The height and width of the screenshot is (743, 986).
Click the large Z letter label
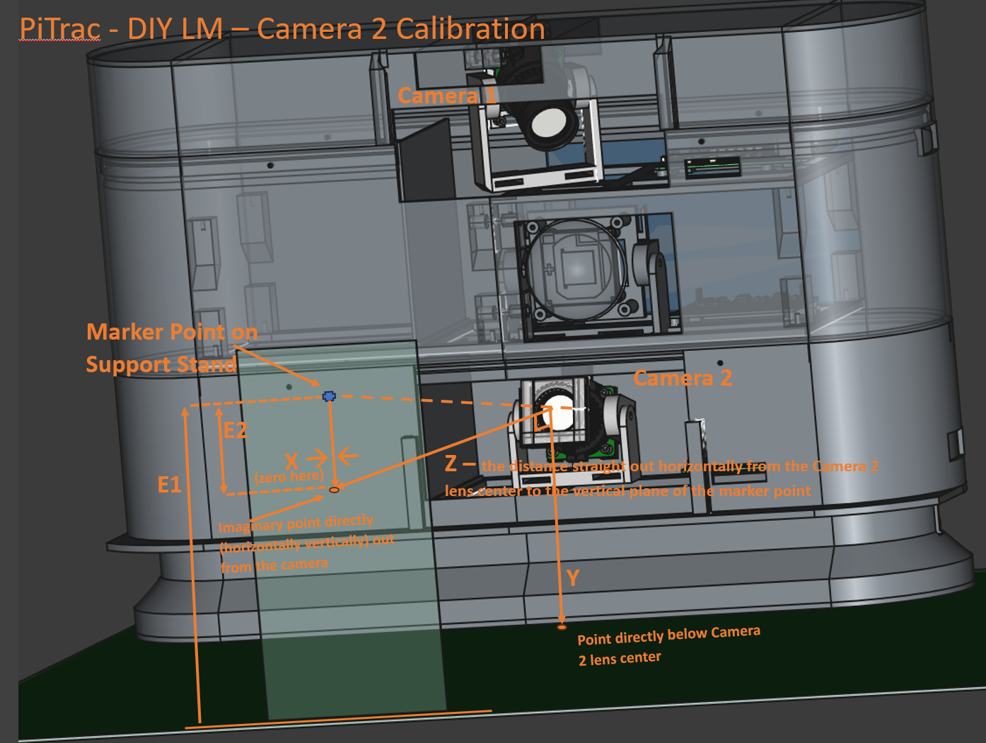pos(451,464)
